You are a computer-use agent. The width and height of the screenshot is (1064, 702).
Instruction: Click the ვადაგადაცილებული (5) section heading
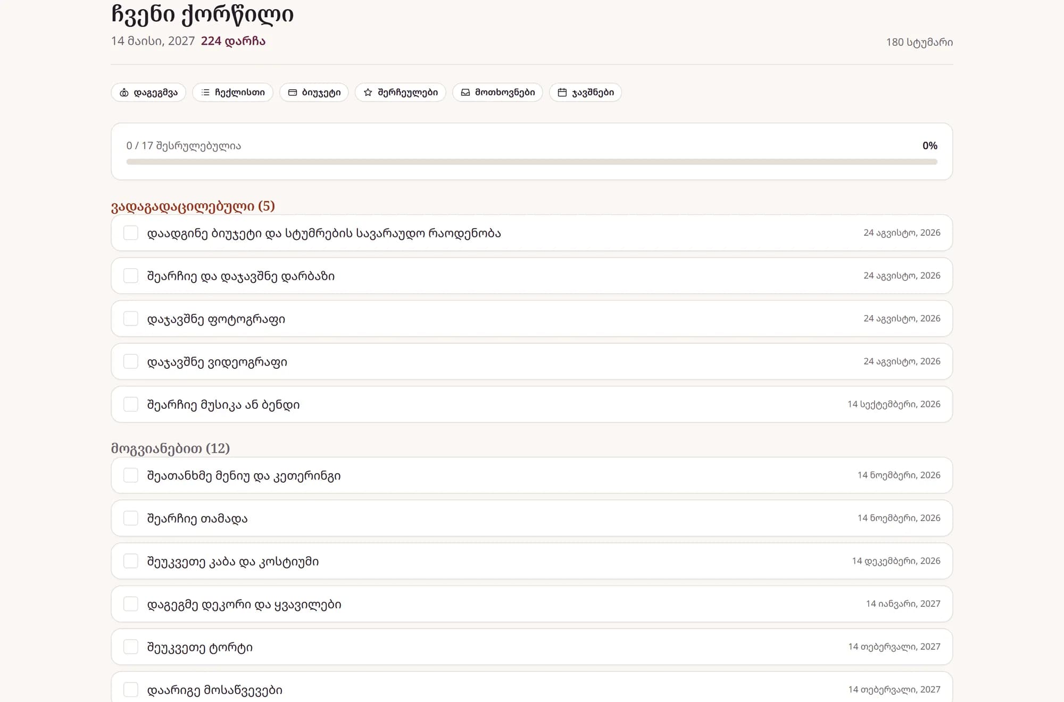tap(193, 206)
